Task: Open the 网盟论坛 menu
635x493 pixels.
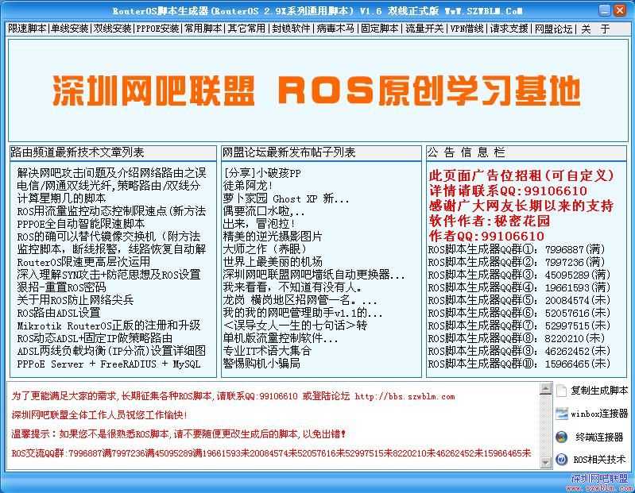Action: (x=554, y=29)
